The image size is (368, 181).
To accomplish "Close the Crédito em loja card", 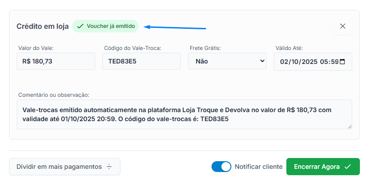I will (342, 26).
